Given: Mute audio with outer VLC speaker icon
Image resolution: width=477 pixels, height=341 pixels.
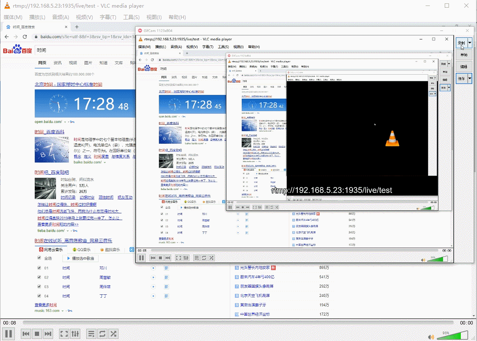Looking at the screenshot, I should coord(431,337).
